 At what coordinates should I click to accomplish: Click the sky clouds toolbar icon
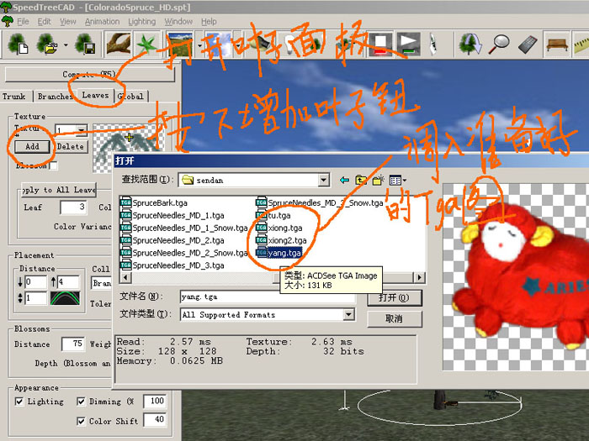[219, 45]
